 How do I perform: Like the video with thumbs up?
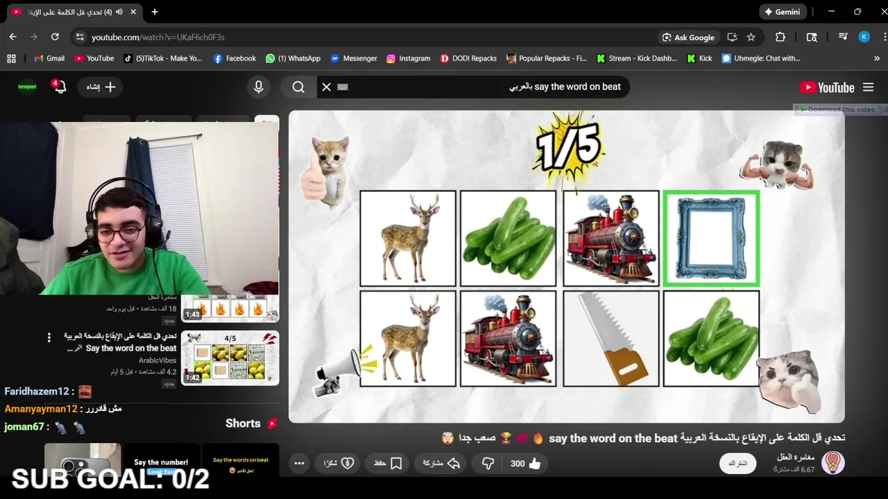point(526,464)
